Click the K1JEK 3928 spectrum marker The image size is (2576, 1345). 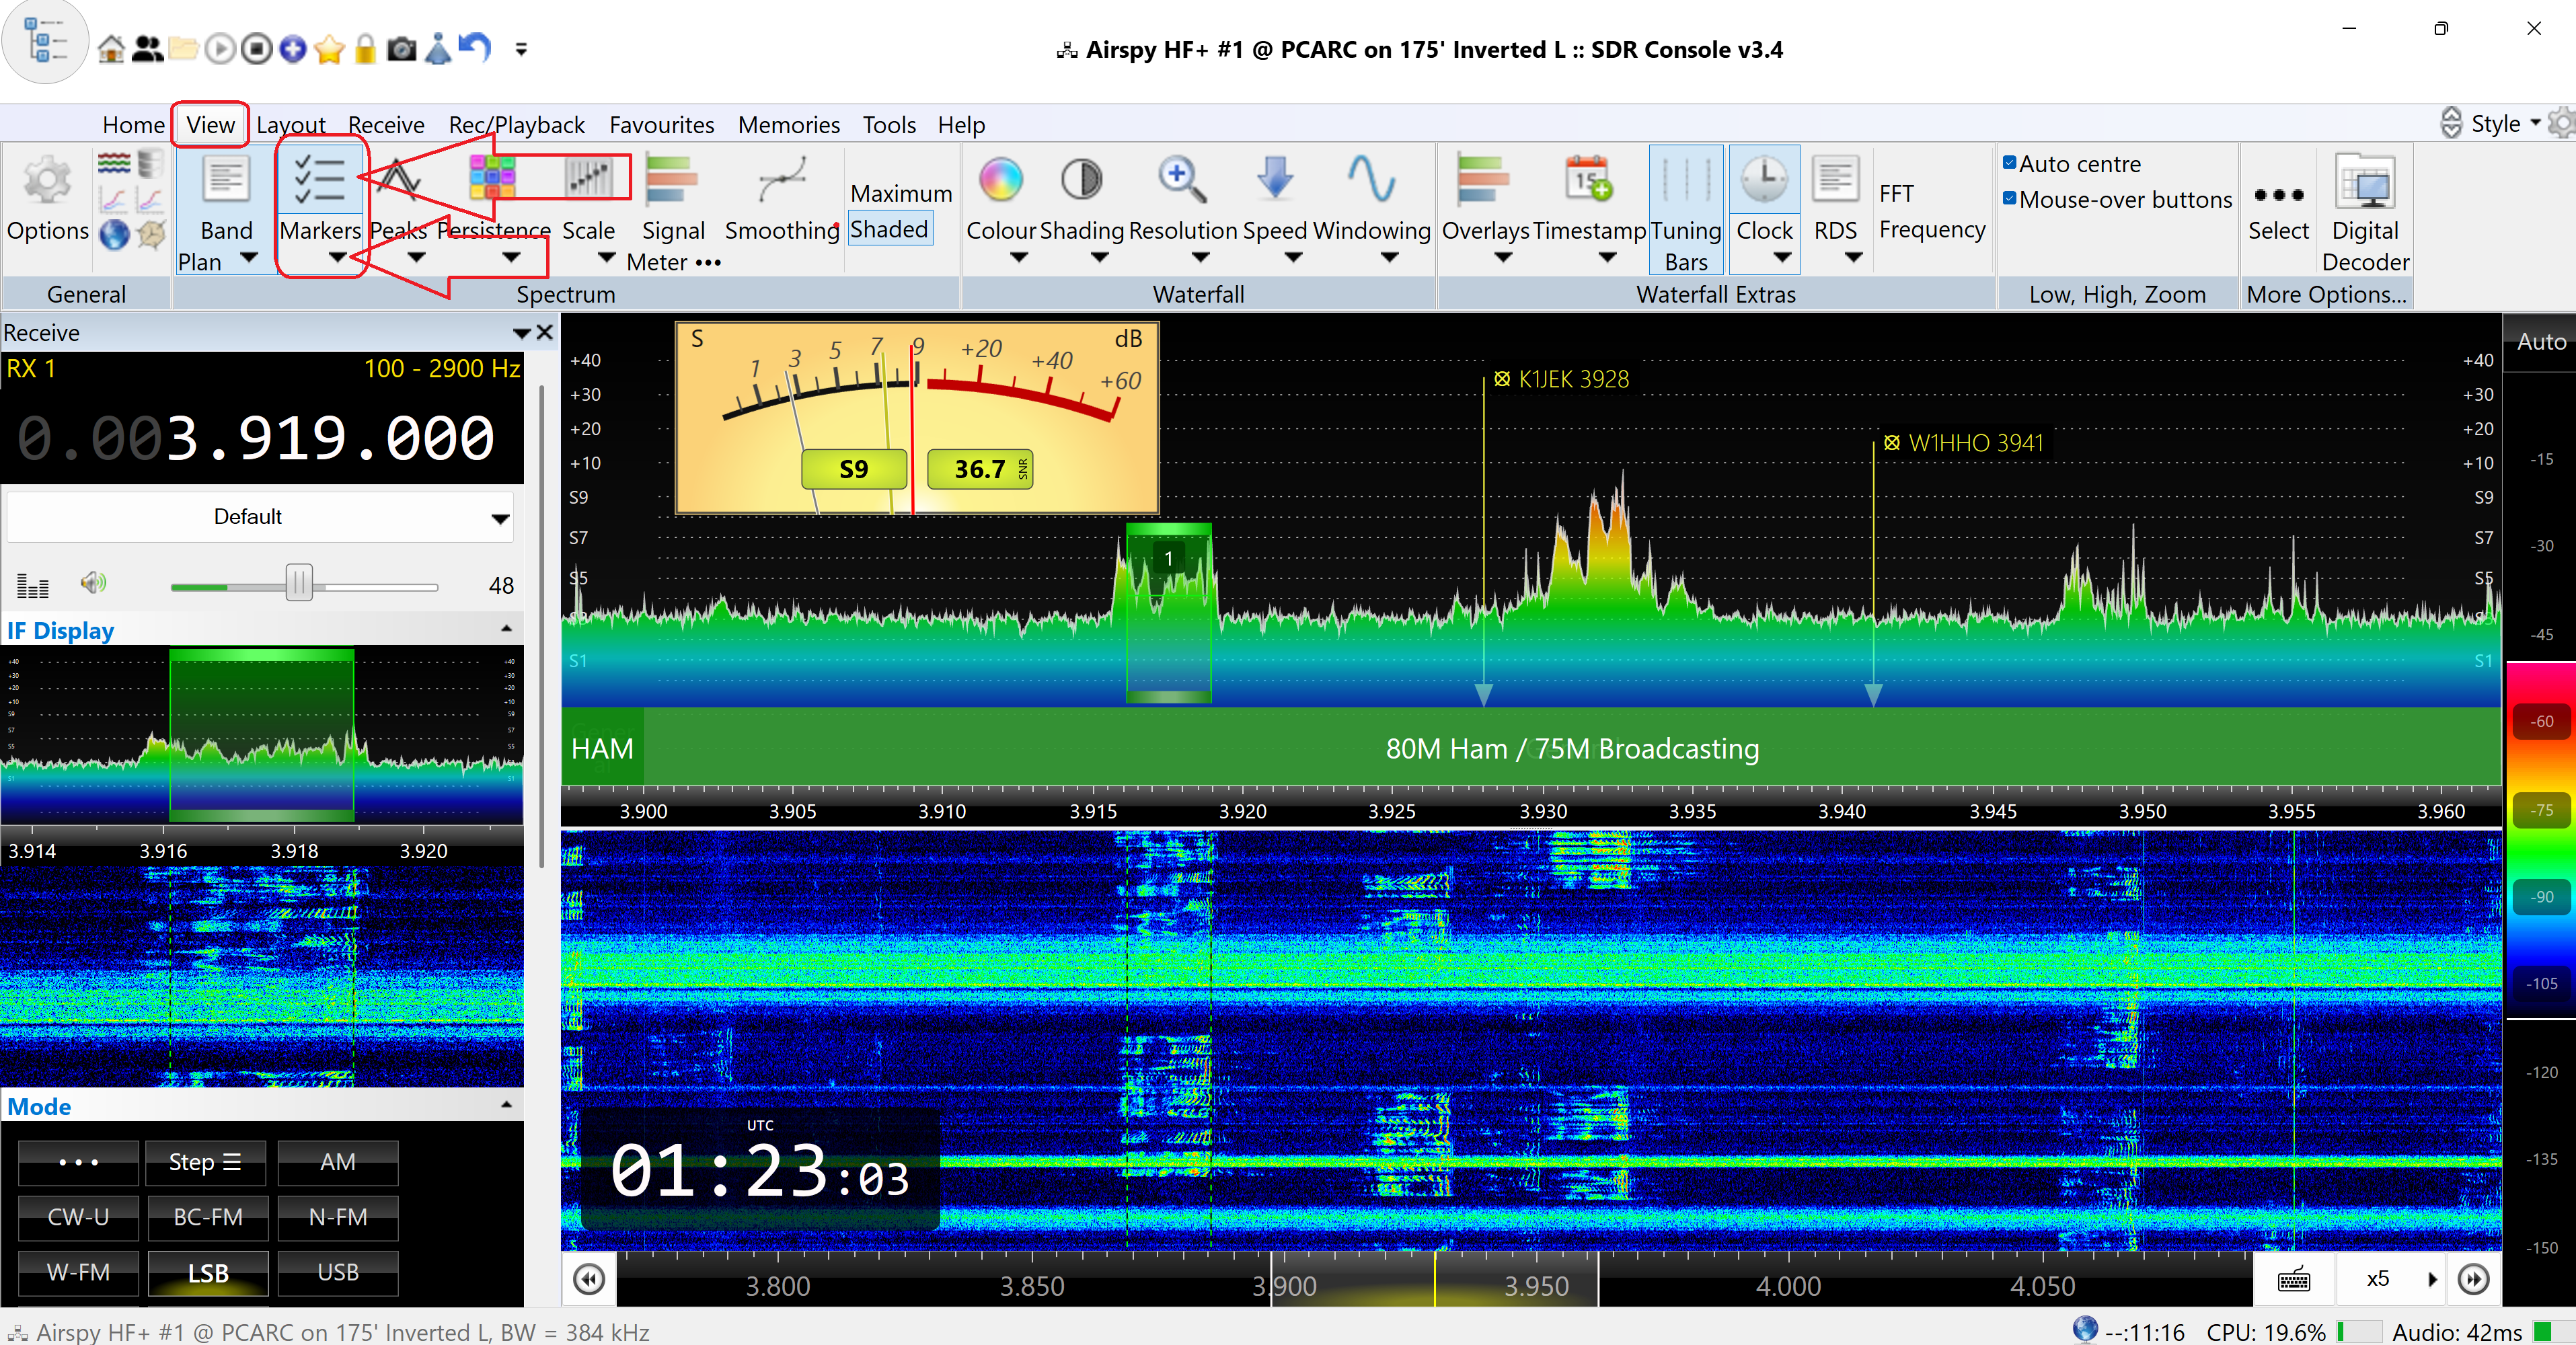[1562, 379]
